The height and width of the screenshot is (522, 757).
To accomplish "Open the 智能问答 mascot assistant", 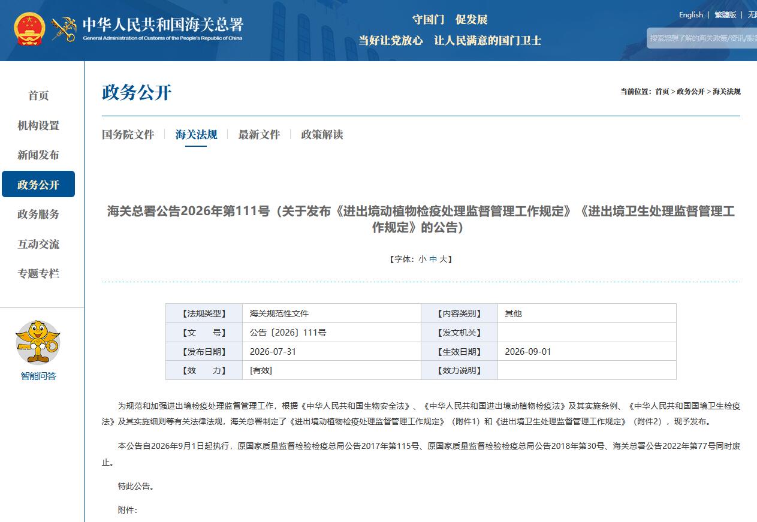I will (38, 342).
